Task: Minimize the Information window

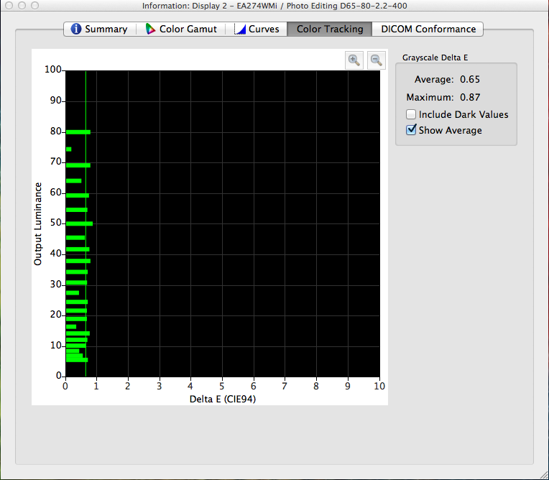Action: coord(22,6)
